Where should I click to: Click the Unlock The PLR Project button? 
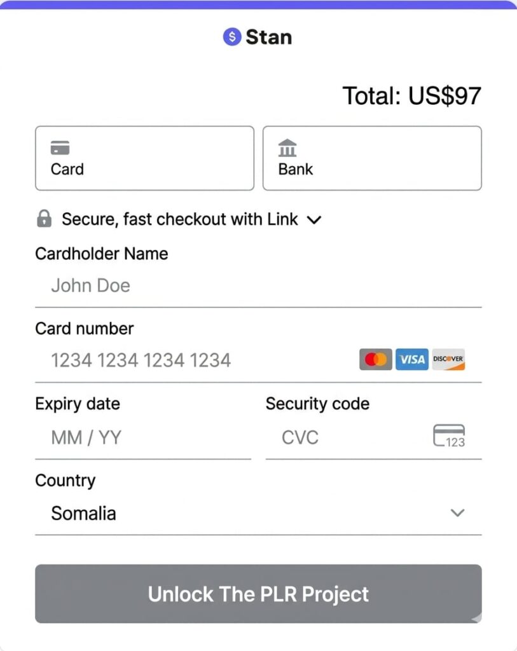(x=258, y=594)
